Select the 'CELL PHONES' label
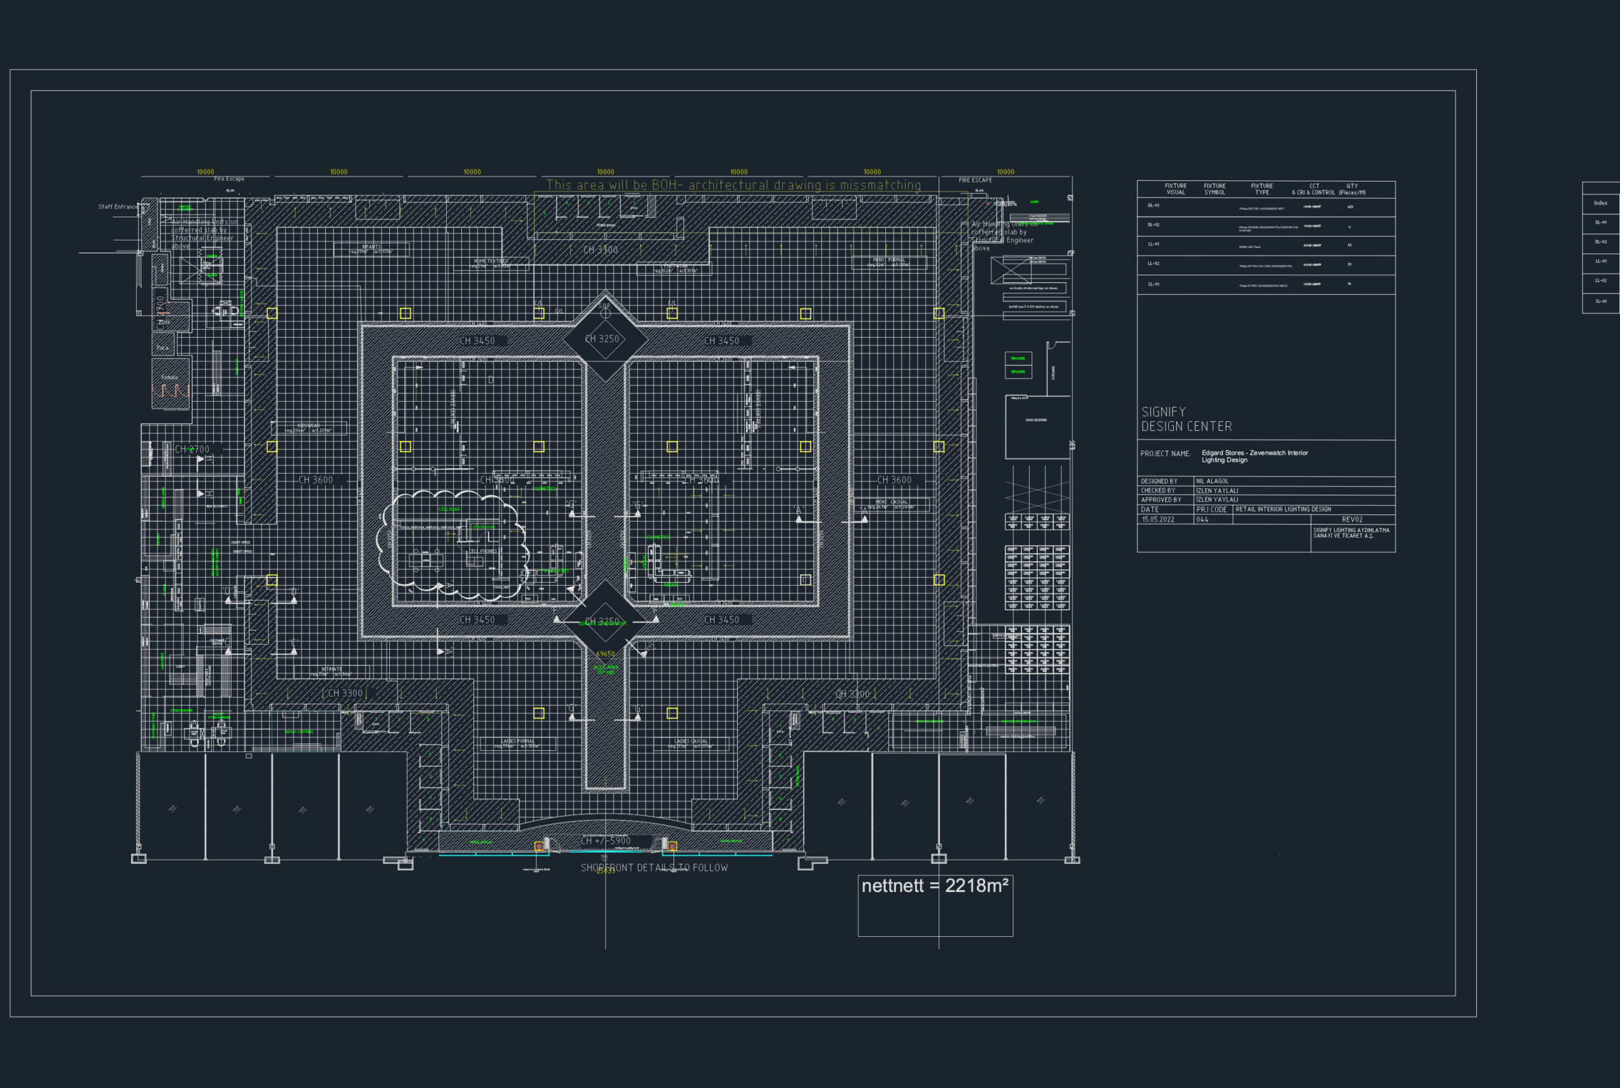The width and height of the screenshot is (1620, 1088). coord(482,551)
